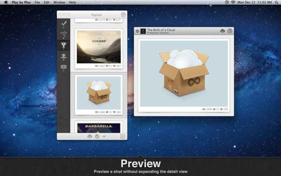The width and height of the screenshot is (281, 176).
Task: Click the views eye icon on NONSERIF shot
Action: 97,66
